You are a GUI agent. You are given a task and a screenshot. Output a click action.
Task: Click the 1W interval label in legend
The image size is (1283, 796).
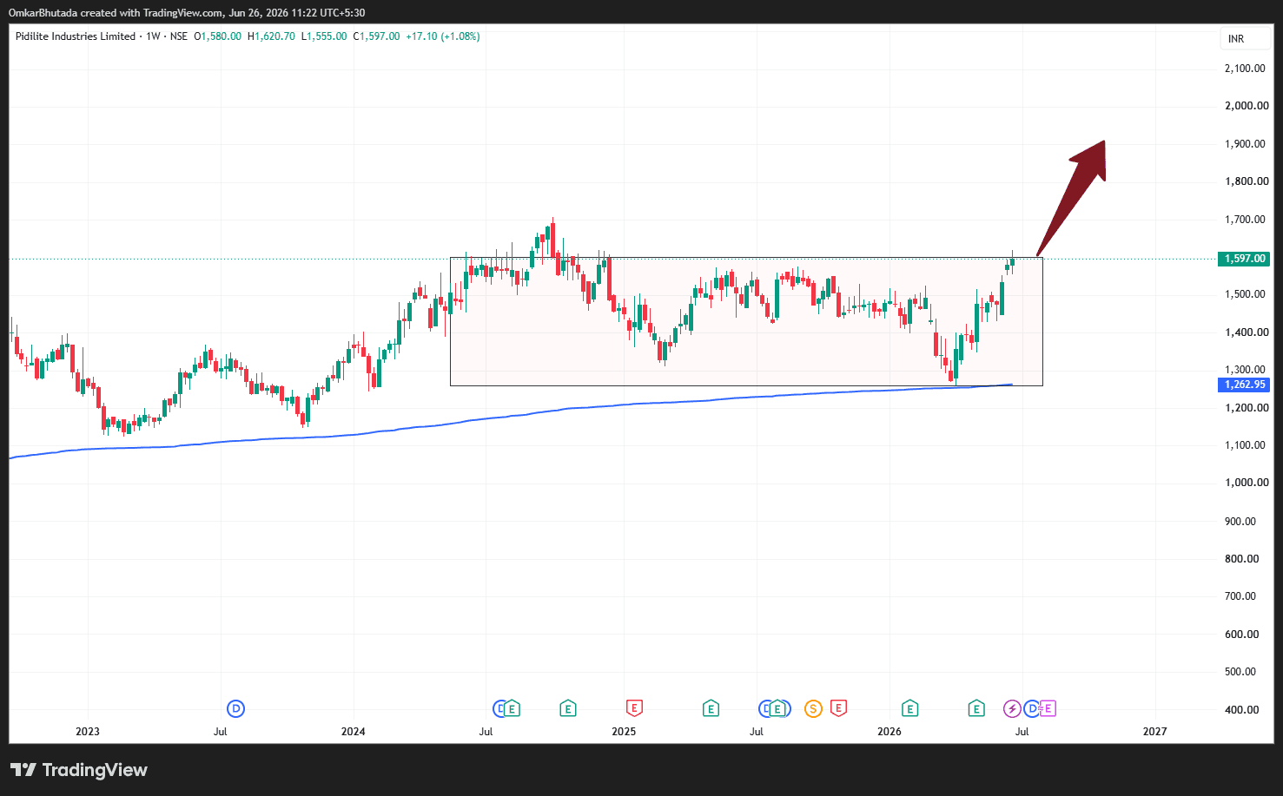pyautogui.click(x=154, y=36)
